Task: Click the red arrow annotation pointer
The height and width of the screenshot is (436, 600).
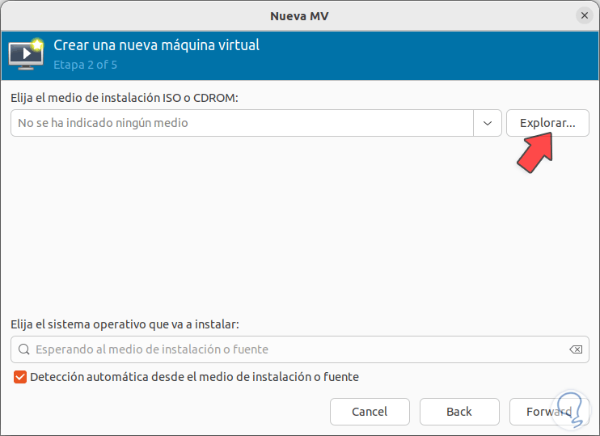Action: (x=536, y=151)
